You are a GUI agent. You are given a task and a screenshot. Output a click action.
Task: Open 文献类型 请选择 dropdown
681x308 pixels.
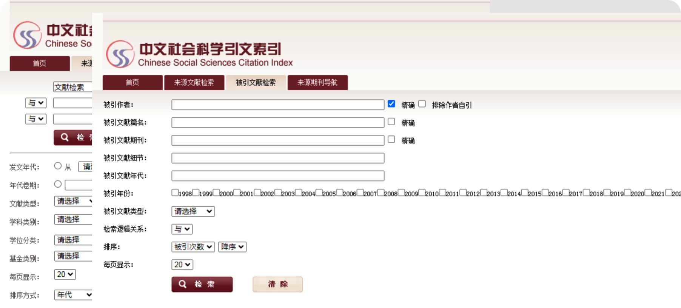(x=73, y=201)
